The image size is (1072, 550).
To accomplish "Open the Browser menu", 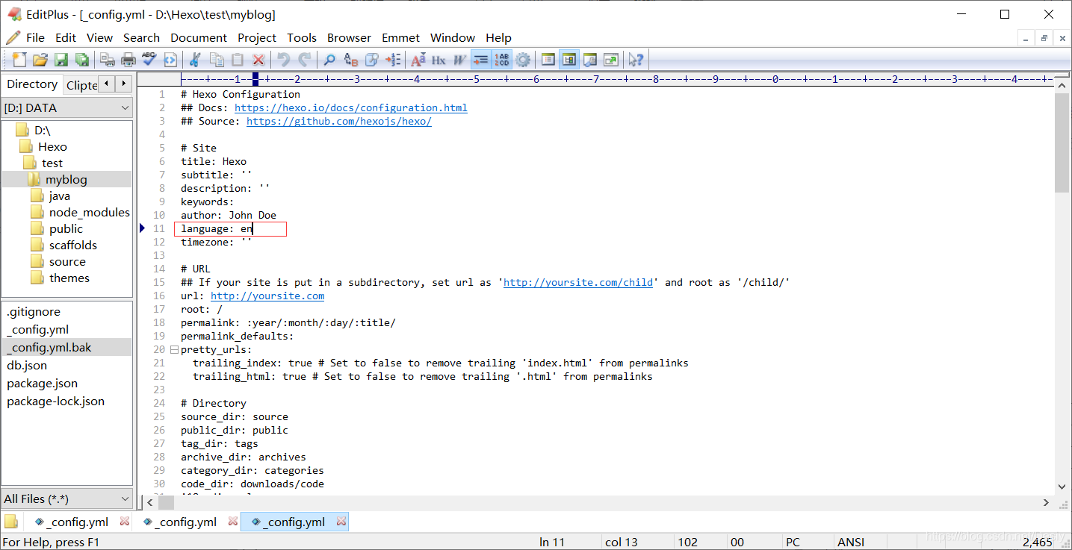I will [349, 37].
